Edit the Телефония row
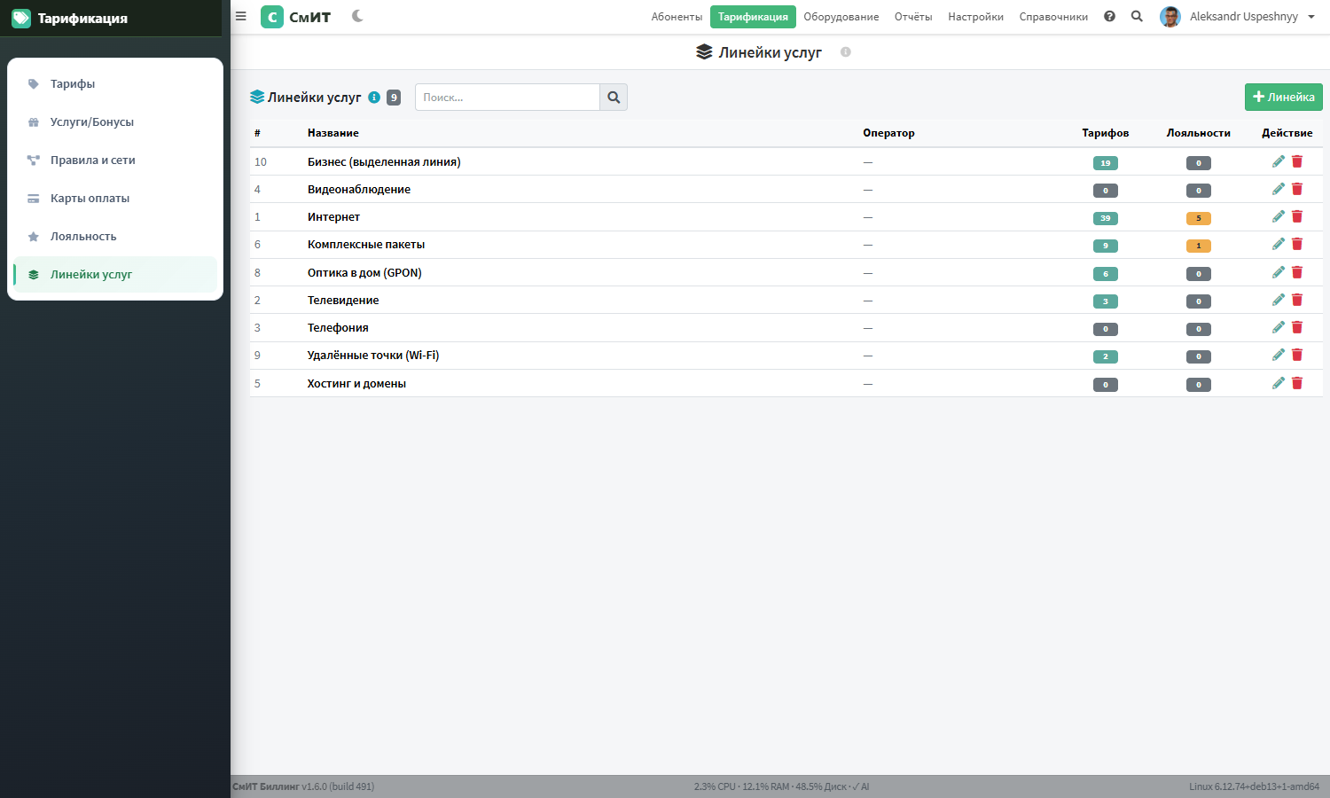Image resolution: width=1330 pixels, height=798 pixels. point(1278,327)
